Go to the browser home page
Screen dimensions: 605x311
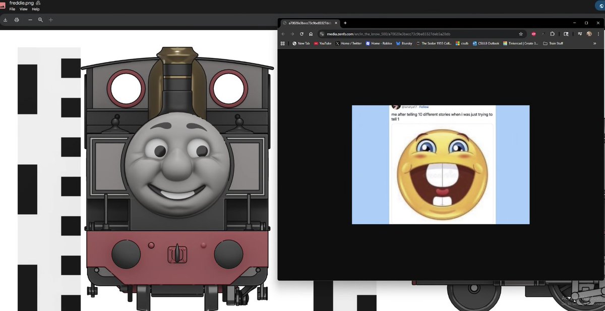tap(311, 34)
